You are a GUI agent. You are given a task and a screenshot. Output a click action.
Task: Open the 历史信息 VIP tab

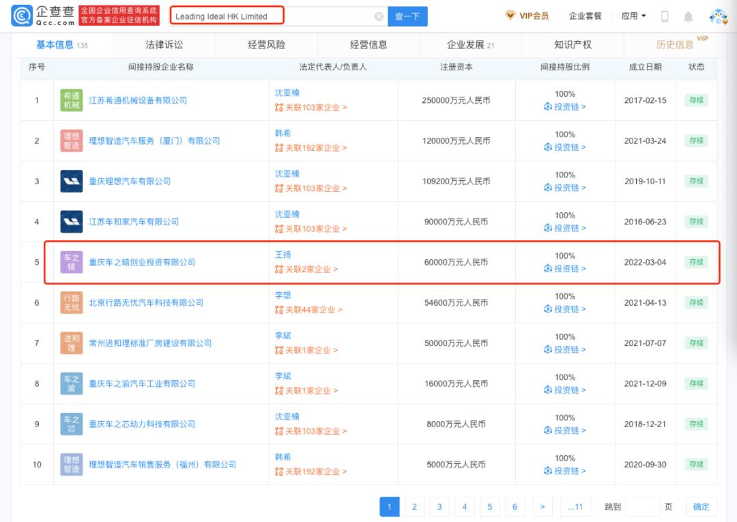675,44
